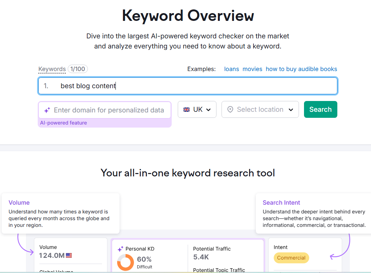This screenshot has height=273, width=371.
Task: Click the yellow Commercial intent badge
Action: [291, 258]
